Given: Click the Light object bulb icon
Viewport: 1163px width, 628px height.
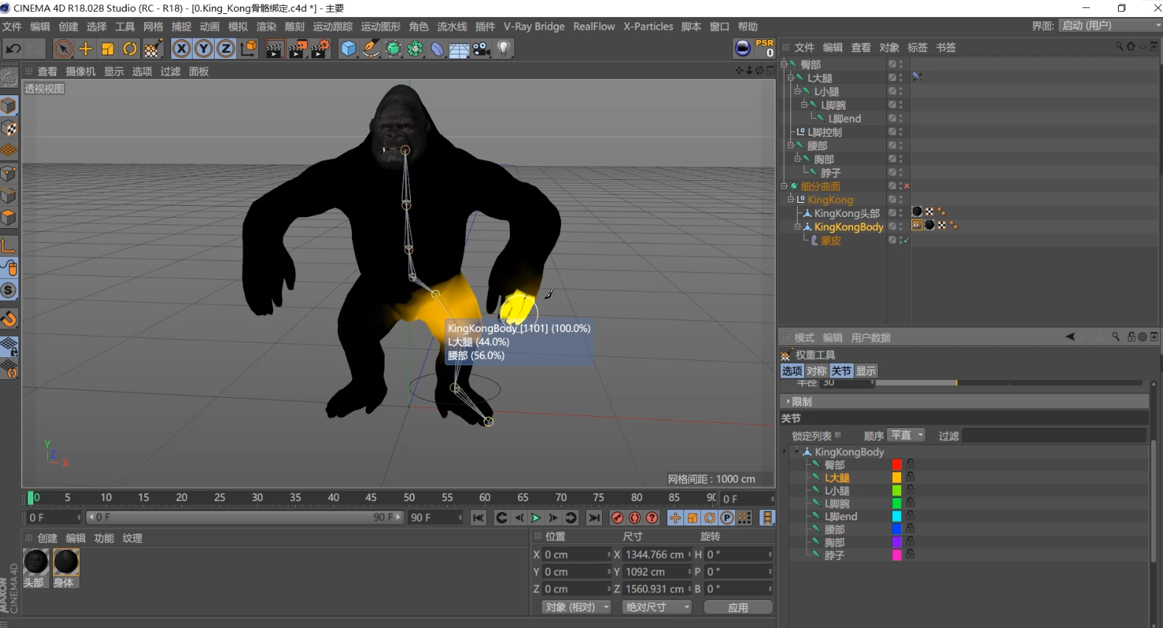Looking at the screenshot, I should coord(504,49).
